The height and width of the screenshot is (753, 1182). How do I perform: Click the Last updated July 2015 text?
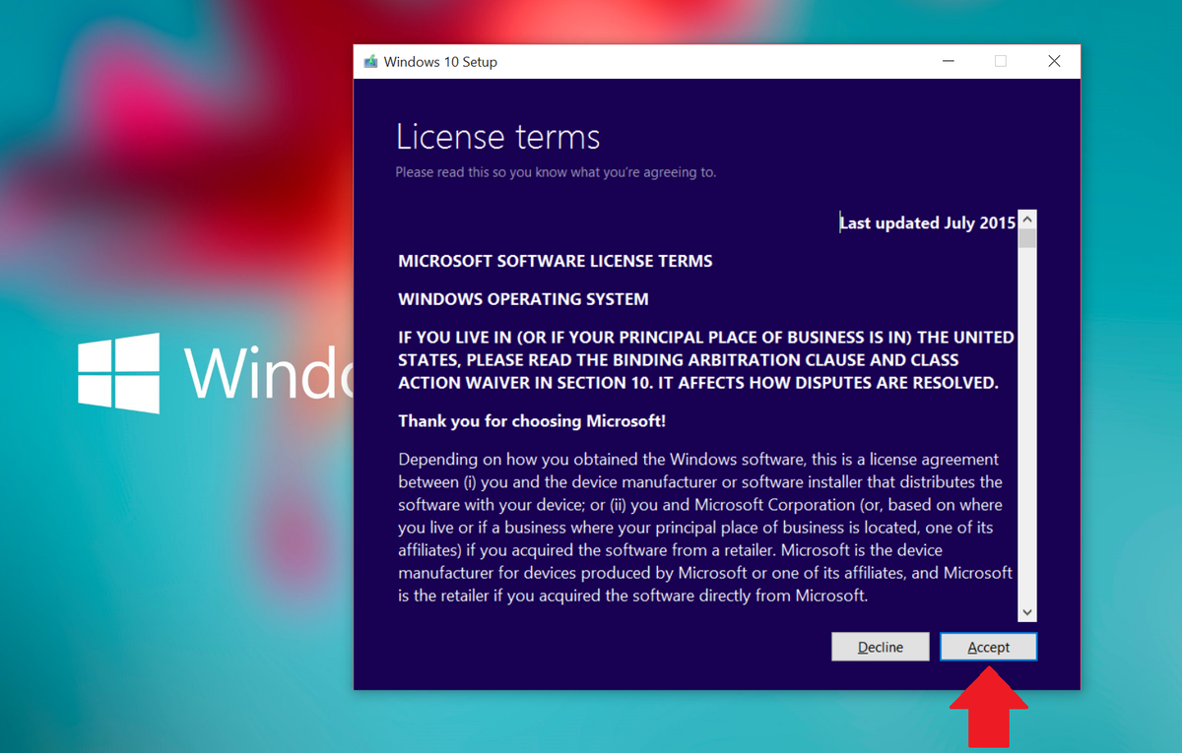pos(927,222)
